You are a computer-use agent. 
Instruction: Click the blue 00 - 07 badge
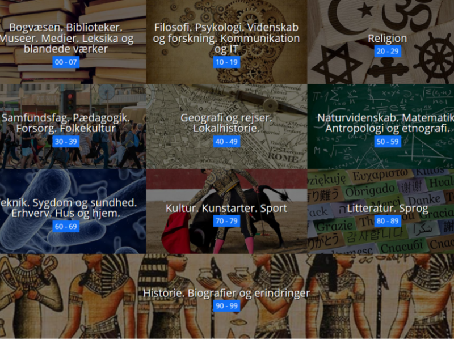pos(66,62)
